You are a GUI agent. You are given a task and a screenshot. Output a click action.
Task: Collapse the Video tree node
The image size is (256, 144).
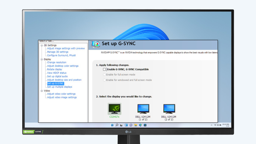tap(41, 90)
